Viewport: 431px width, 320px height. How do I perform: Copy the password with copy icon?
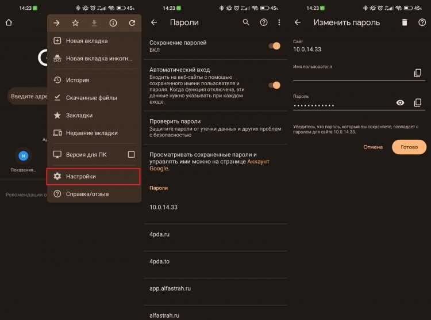418,102
